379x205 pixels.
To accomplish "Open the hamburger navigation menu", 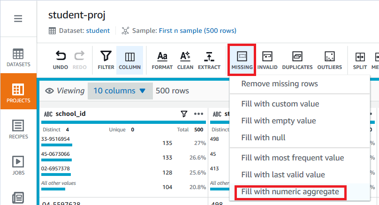I will tap(18, 19).
